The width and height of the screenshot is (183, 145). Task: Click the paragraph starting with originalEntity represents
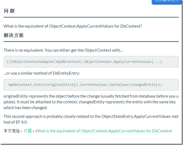[91, 102]
